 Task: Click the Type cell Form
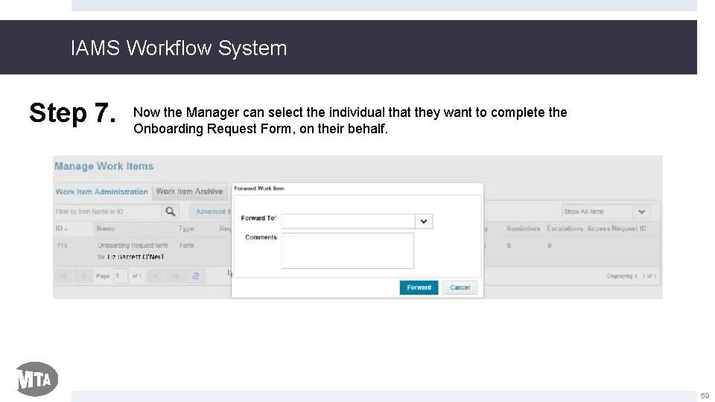pos(186,245)
